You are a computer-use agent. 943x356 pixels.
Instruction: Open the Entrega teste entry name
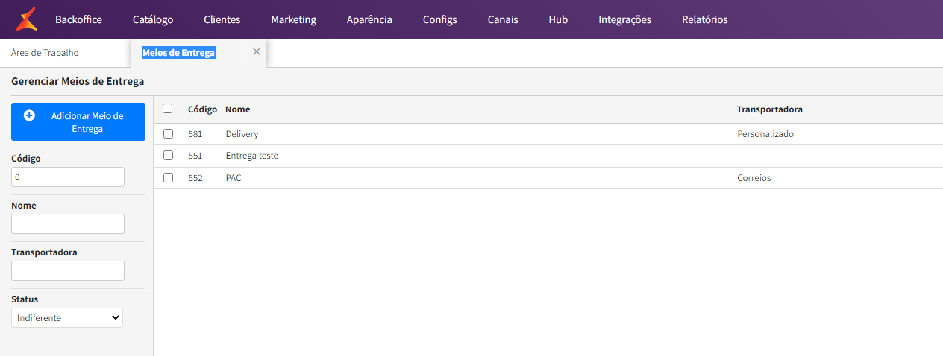[x=252, y=156]
